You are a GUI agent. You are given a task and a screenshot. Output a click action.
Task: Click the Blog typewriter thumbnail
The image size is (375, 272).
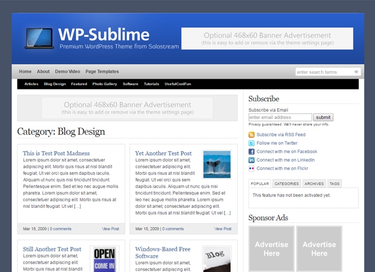217,259
